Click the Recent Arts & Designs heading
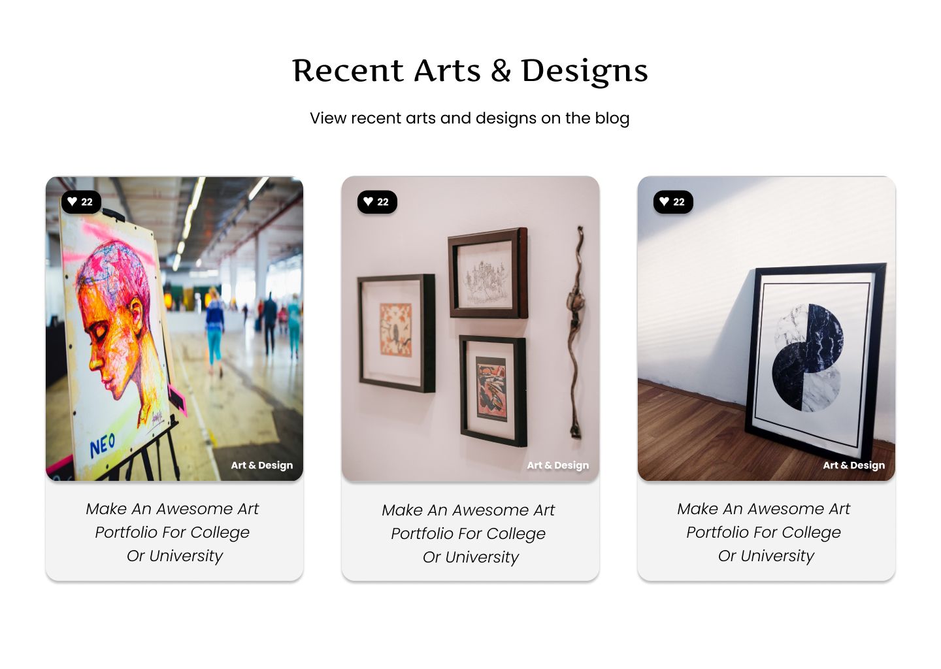941x669 pixels. (470, 71)
